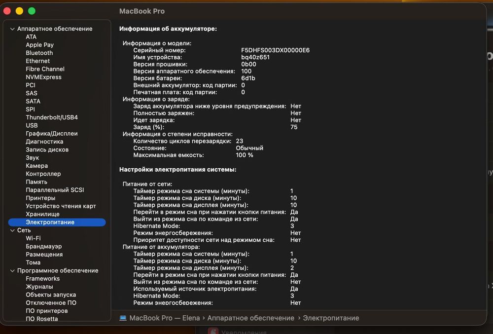Open the Хранилище entry
Viewport: 493px width, 334px height.
[42, 214]
